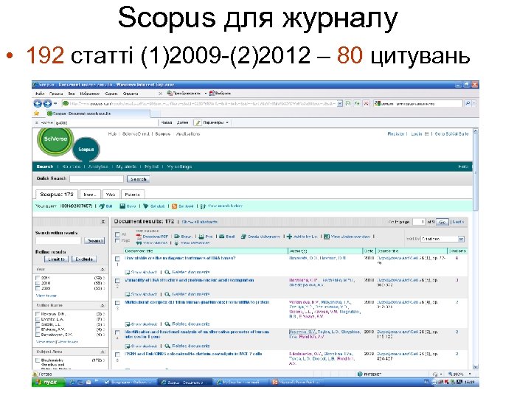Click the Save query disk icon
The image size is (531, 398).
[x=122, y=206]
